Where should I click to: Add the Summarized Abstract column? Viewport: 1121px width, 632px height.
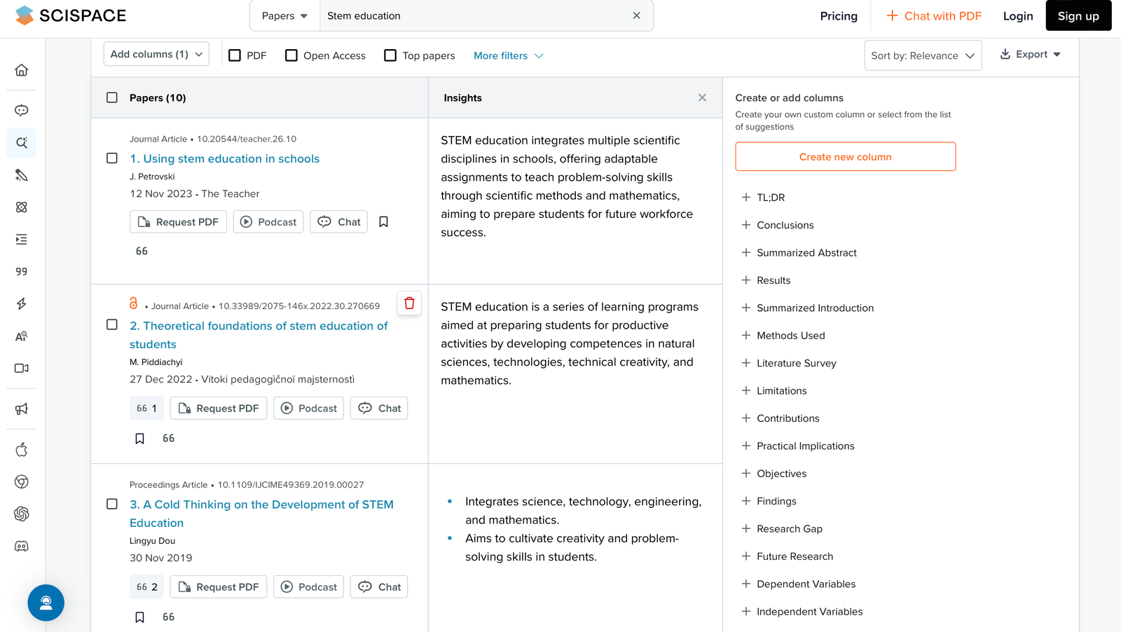tap(799, 253)
